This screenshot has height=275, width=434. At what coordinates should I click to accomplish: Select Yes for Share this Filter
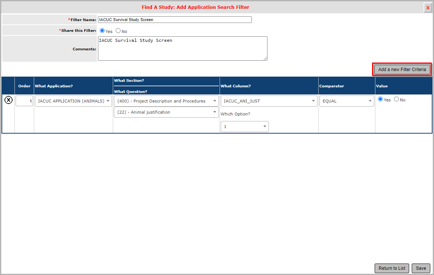pos(102,31)
